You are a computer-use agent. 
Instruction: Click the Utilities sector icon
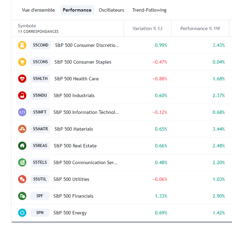22,179
